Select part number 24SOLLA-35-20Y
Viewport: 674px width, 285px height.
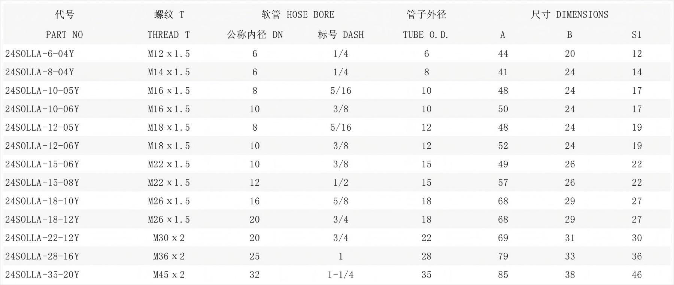(x=42, y=275)
